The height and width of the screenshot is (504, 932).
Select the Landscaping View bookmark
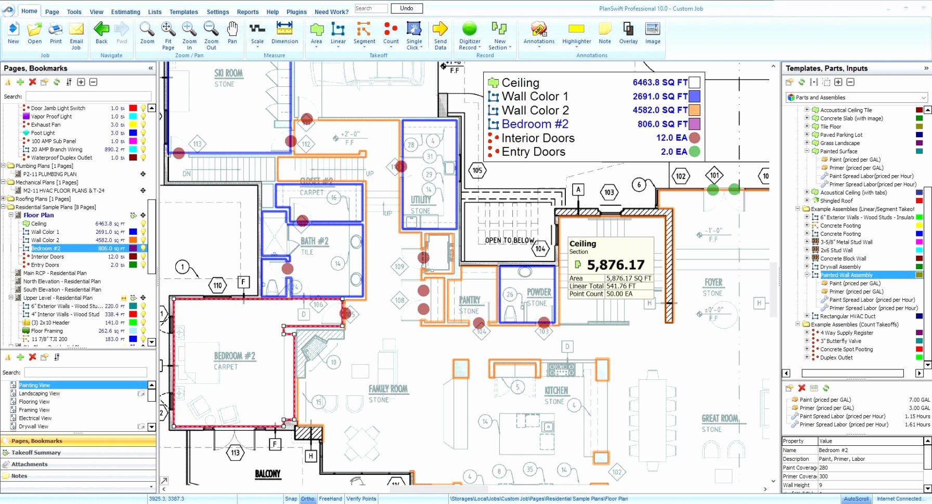40,393
